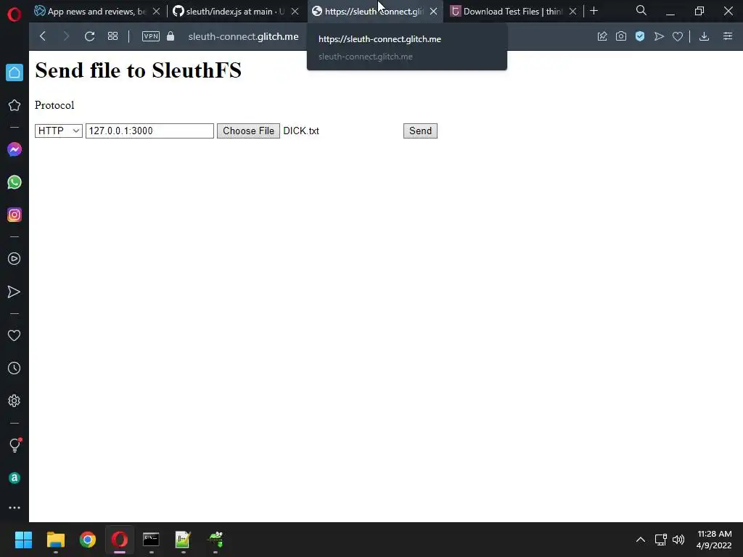Expand the HTTP protocol dropdown
Screen dimensions: 743x557
pyautogui.click(x=59, y=131)
